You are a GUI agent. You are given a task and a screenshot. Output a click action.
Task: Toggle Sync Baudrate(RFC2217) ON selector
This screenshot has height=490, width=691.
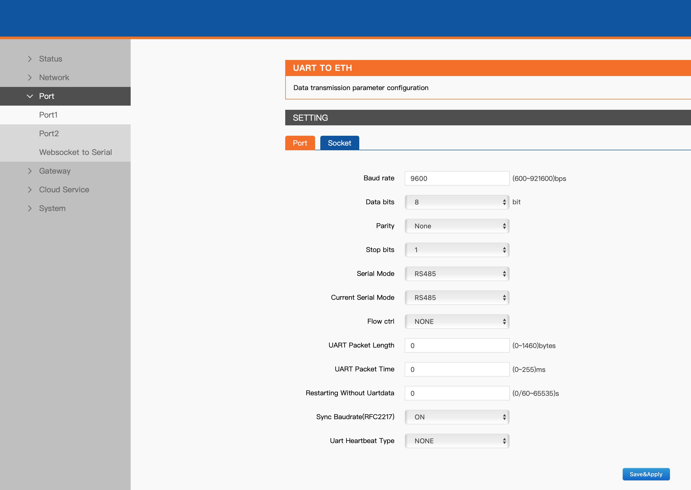[x=457, y=417]
